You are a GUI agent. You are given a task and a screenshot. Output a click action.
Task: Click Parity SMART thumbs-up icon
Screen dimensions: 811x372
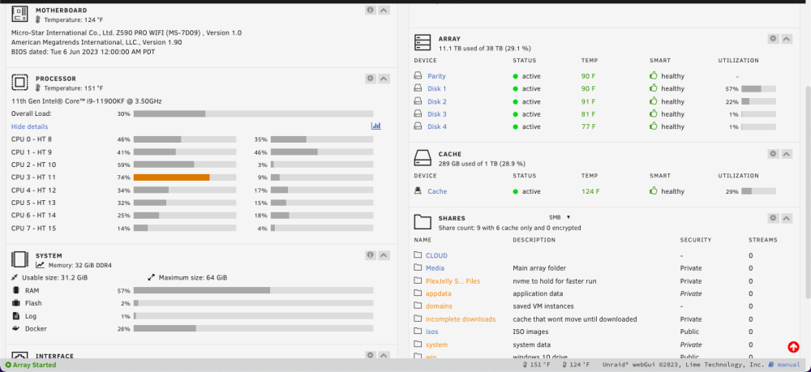[653, 75]
